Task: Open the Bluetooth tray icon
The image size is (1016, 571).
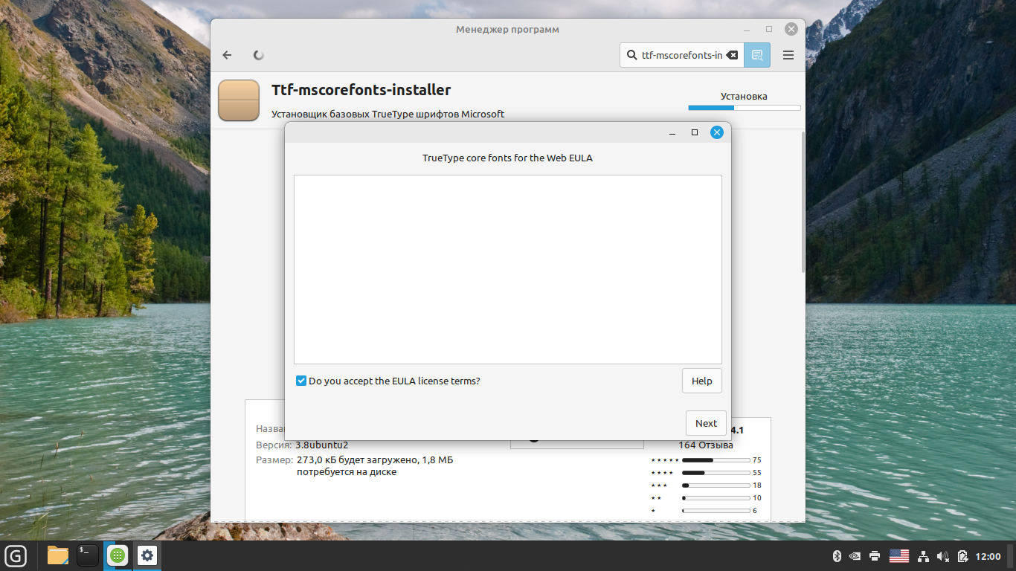Action: 836,556
